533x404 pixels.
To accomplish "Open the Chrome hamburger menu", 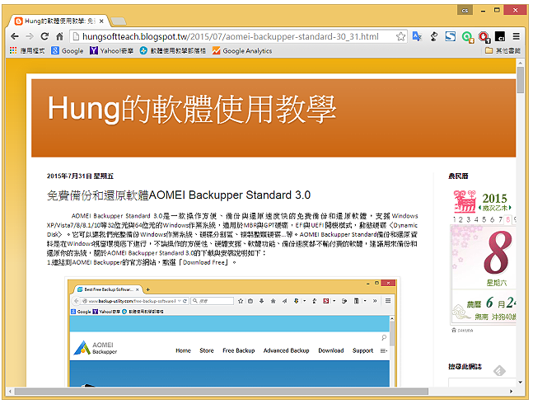I will click(516, 36).
